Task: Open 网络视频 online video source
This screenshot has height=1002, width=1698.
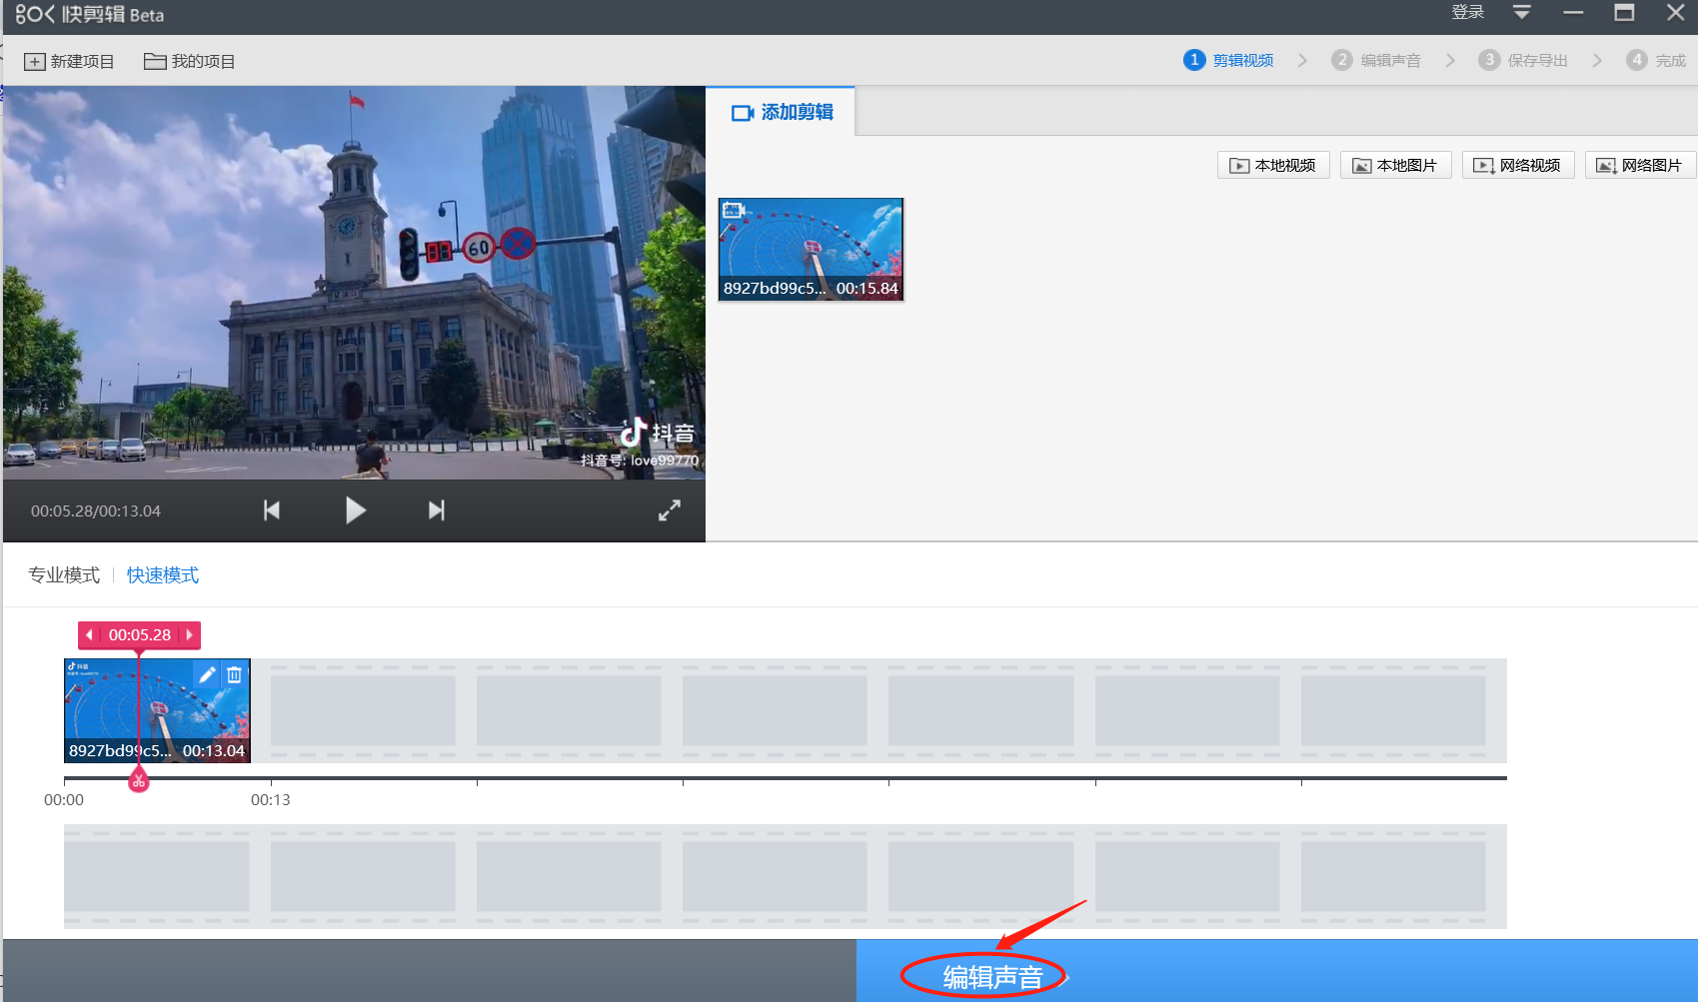Action: pyautogui.click(x=1518, y=165)
